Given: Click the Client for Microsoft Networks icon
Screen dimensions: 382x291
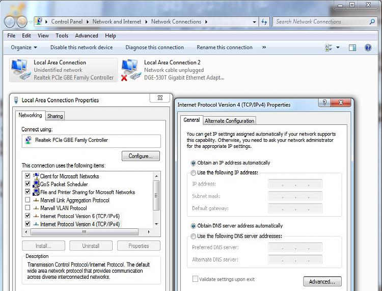Looking at the screenshot, I should pyautogui.click(x=36, y=176).
